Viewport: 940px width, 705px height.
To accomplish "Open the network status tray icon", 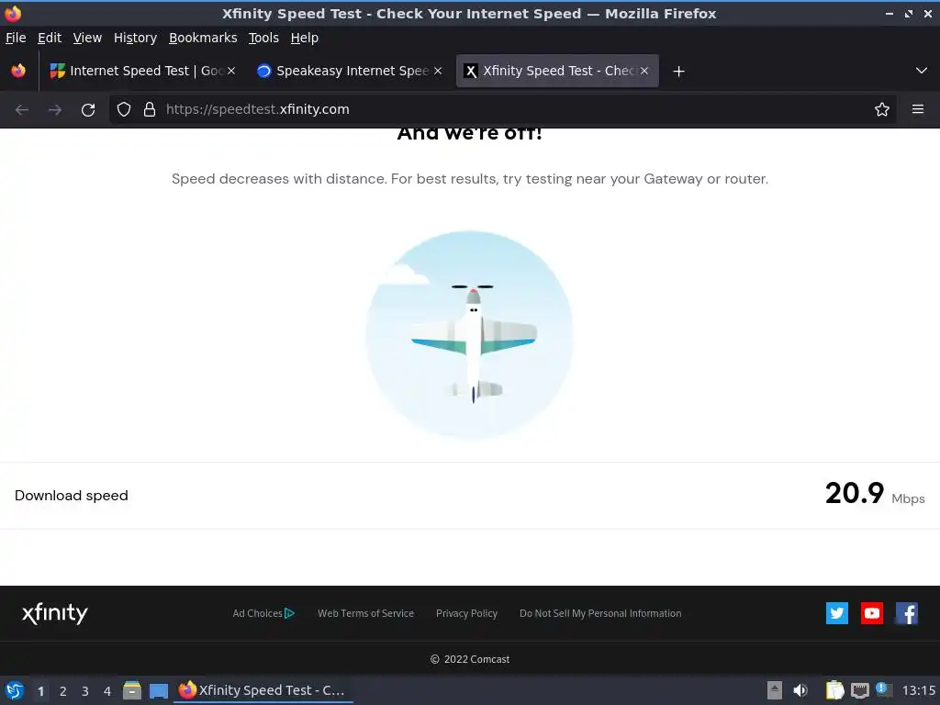I will (859, 690).
